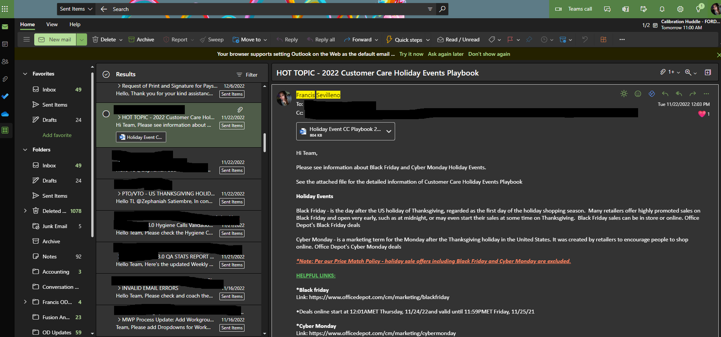Open the Notifications bell icon

(662, 9)
